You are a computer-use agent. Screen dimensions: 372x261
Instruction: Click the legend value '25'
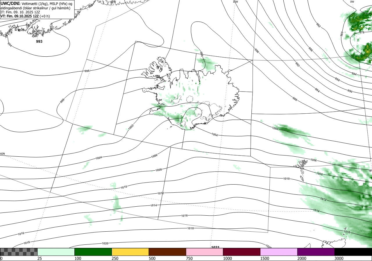(40, 258)
